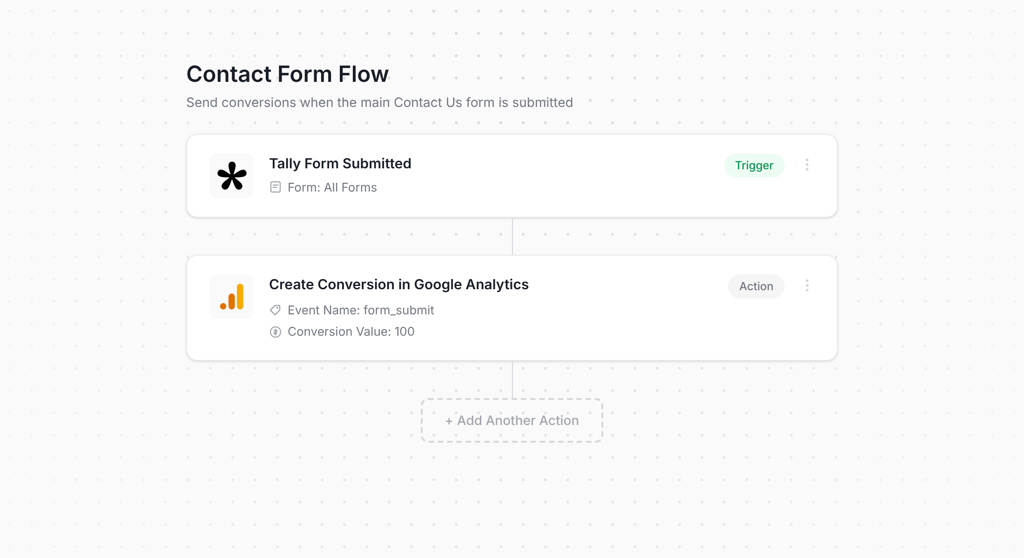This screenshot has height=558, width=1024.
Task: Click + Add Another Action
Action: coord(512,420)
